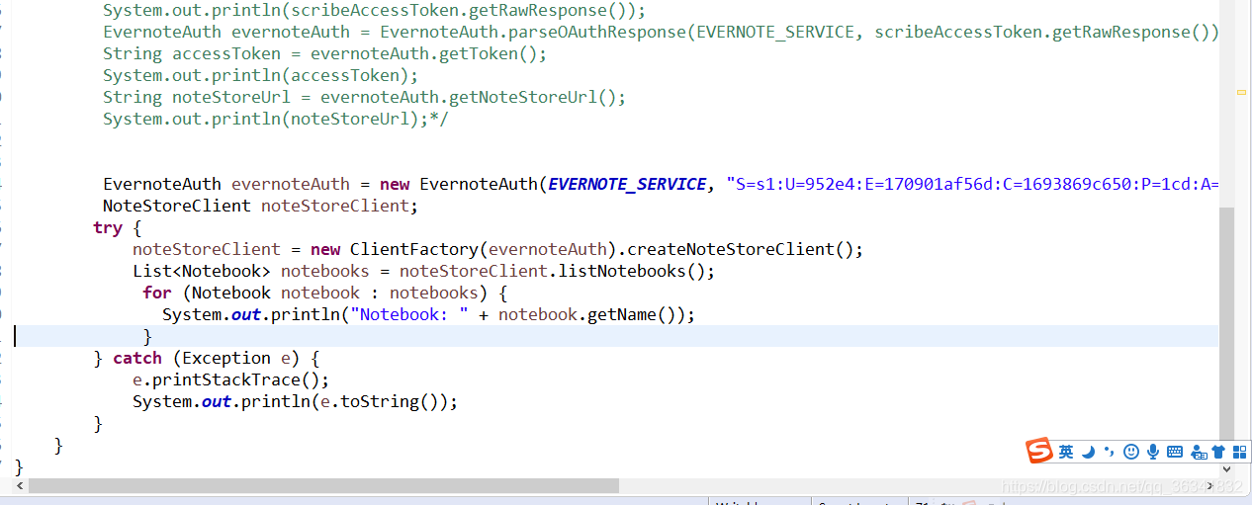Click (Exception e) in the catch clause
The height and width of the screenshot is (505, 1252).
235,358
